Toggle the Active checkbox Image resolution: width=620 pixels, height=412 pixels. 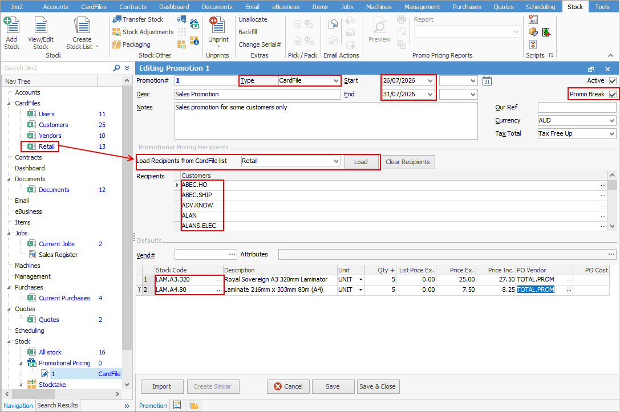point(613,80)
